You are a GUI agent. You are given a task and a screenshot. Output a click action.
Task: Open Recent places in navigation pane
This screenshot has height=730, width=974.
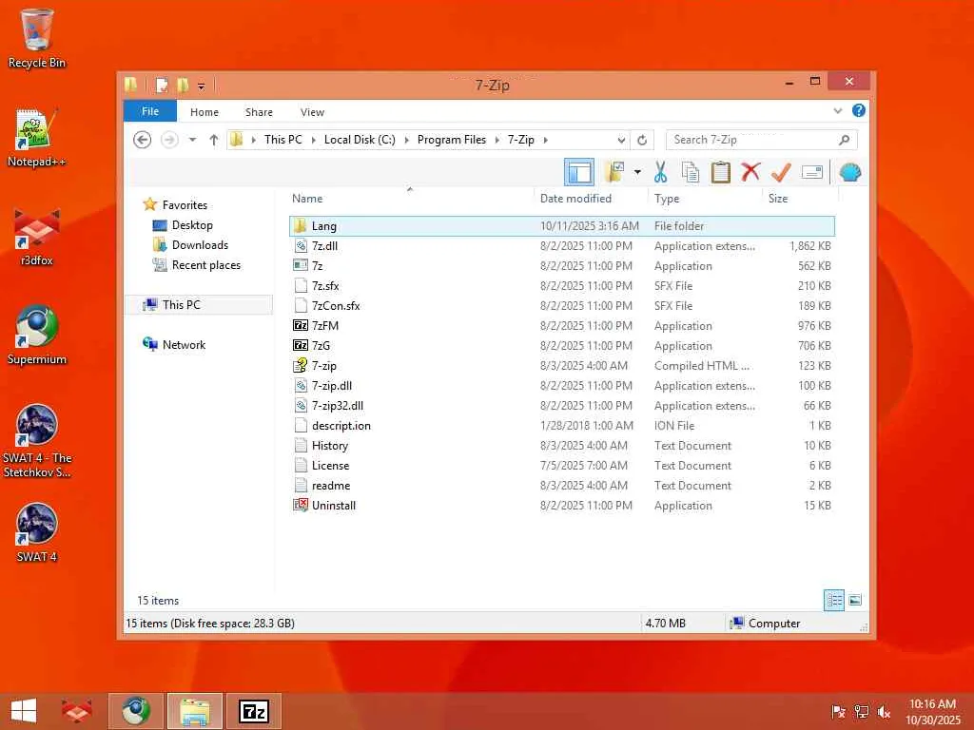(x=196, y=265)
